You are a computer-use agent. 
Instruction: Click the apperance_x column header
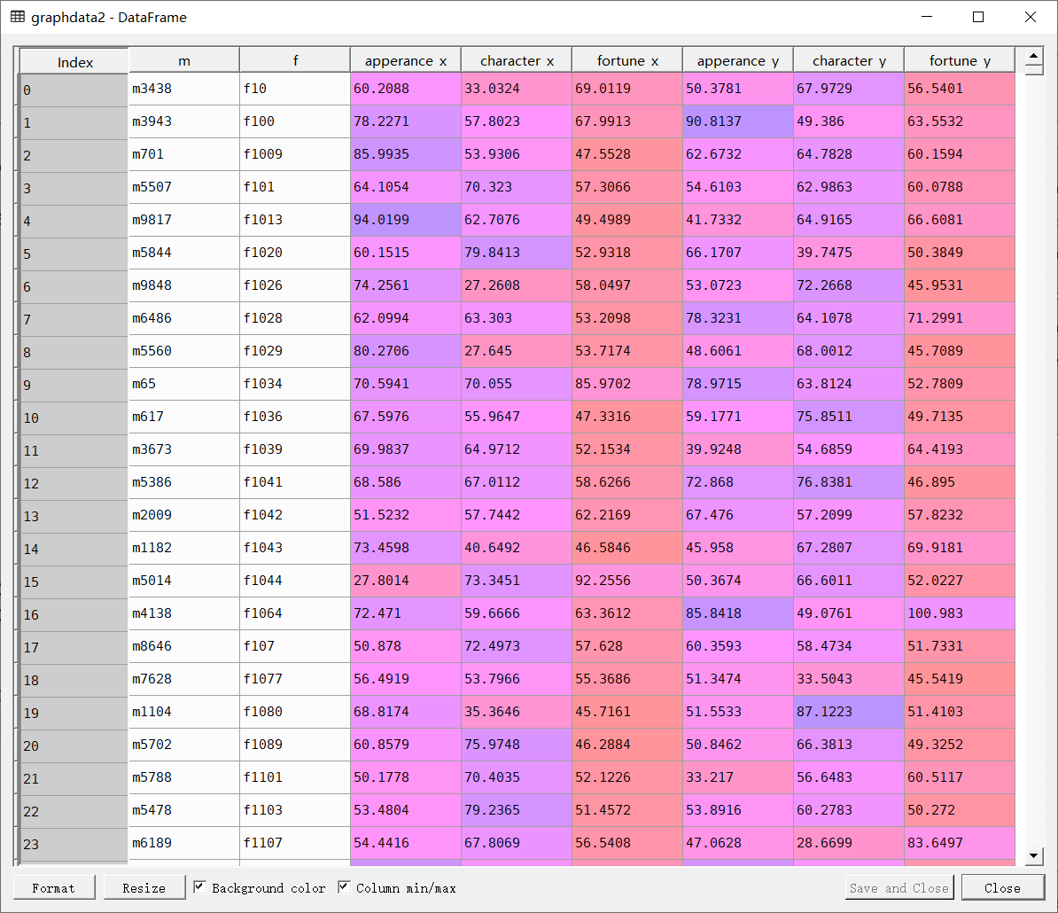406,60
